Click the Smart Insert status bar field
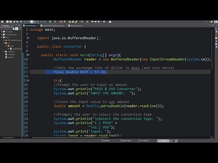Screen dimensions: 218x163 (x=127, y=141)
